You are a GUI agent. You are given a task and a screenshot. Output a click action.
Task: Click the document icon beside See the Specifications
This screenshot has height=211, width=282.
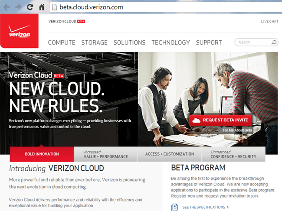[x=174, y=207]
